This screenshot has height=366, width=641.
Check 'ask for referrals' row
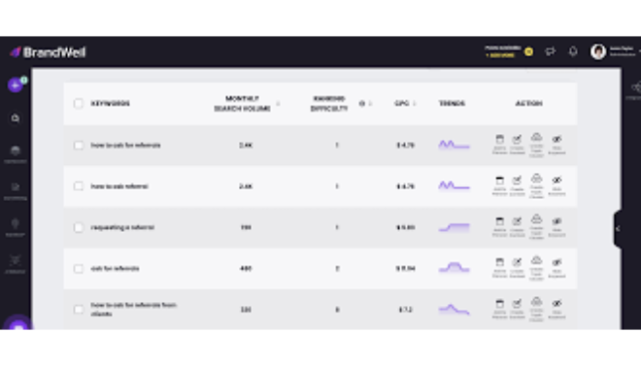79,268
